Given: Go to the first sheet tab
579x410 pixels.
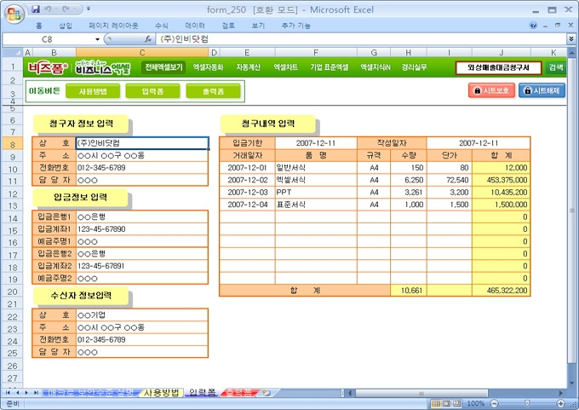Looking at the screenshot, I should tap(8, 392).
